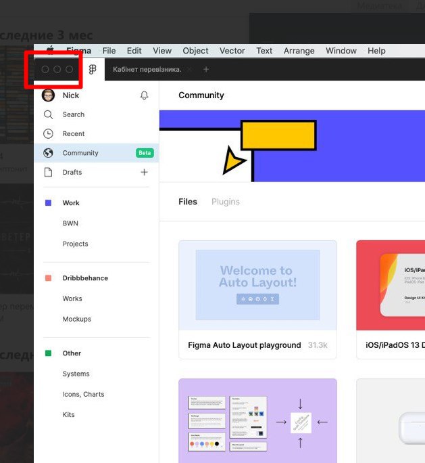Open Drafts in sidebar

(72, 172)
